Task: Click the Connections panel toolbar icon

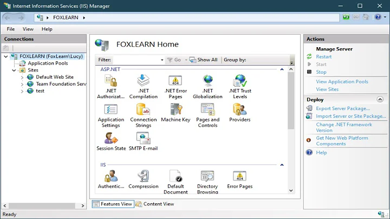Action: point(6,48)
